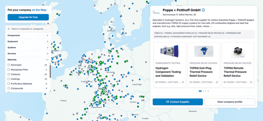Click the Upgrade for free button
The height and width of the screenshot is (121, 263).
tap(28, 17)
